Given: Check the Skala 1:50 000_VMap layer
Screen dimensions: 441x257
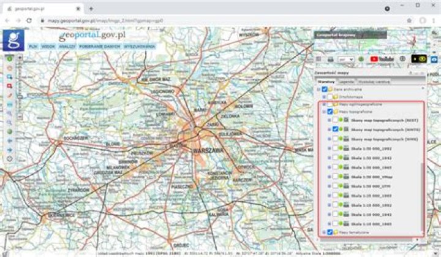Looking at the screenshot, I should point(336,177).
